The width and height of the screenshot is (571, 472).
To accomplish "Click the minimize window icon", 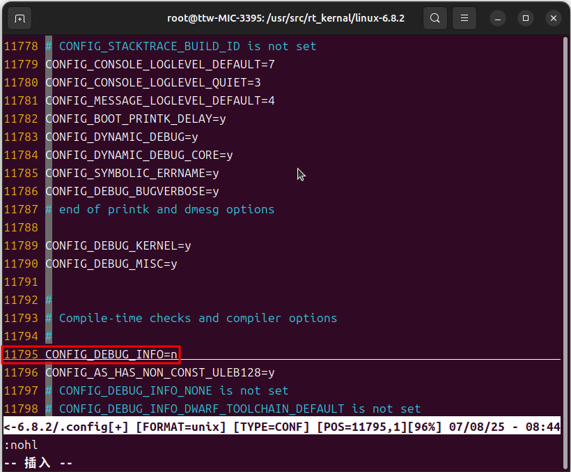I will click(x=497, y=18).
